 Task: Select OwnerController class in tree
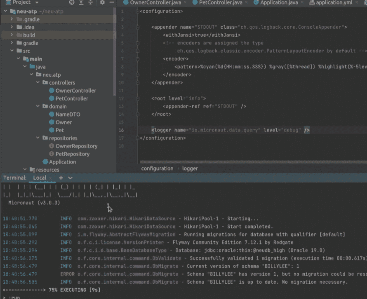pyautogui.click(x=75, y=91)
